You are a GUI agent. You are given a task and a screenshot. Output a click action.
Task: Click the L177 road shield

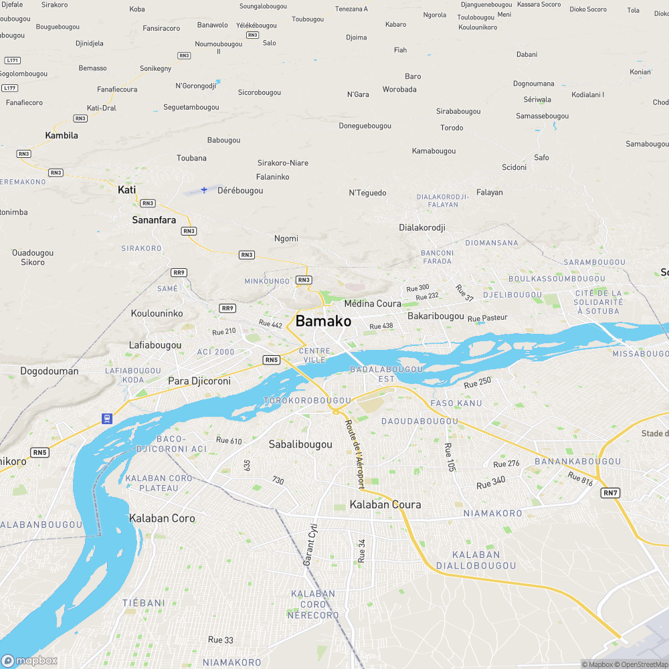9,88
